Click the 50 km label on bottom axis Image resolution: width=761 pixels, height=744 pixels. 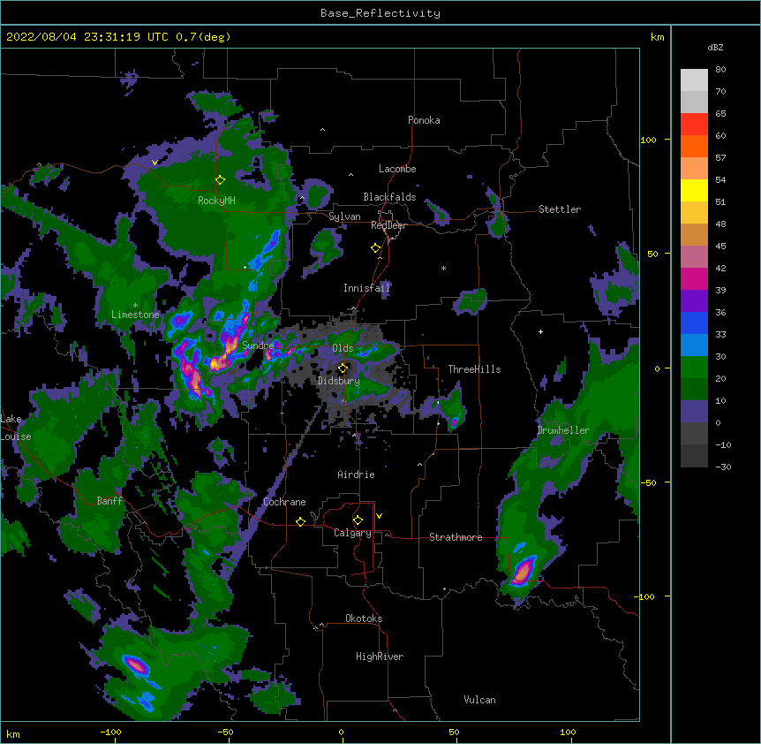tap(454, 732)
